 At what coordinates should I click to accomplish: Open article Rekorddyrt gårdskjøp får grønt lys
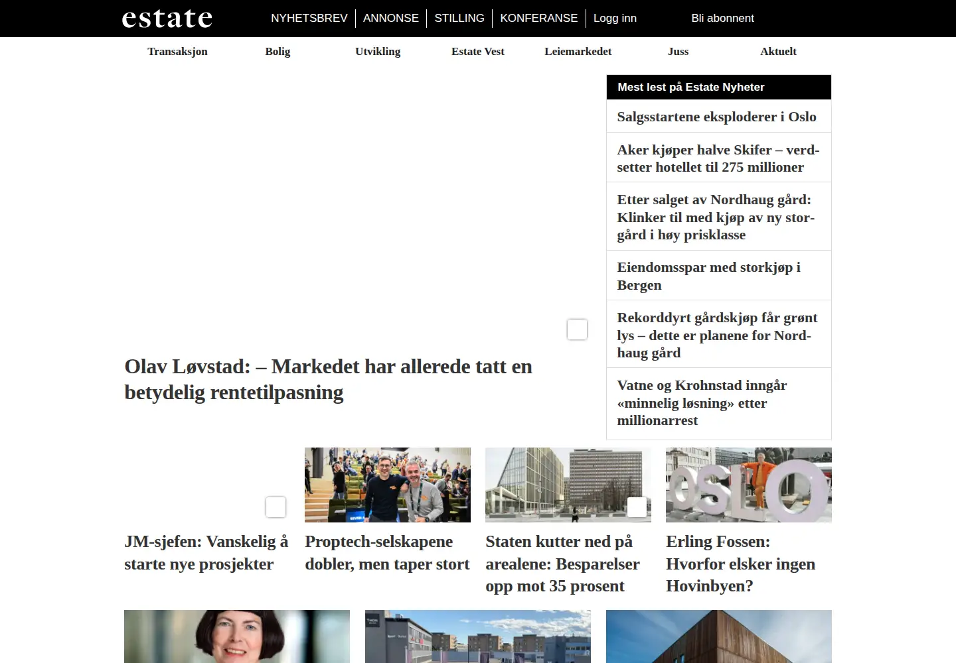[x=717, y=335]
